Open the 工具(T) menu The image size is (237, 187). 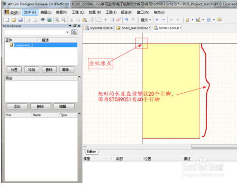[x=111, y=12]
